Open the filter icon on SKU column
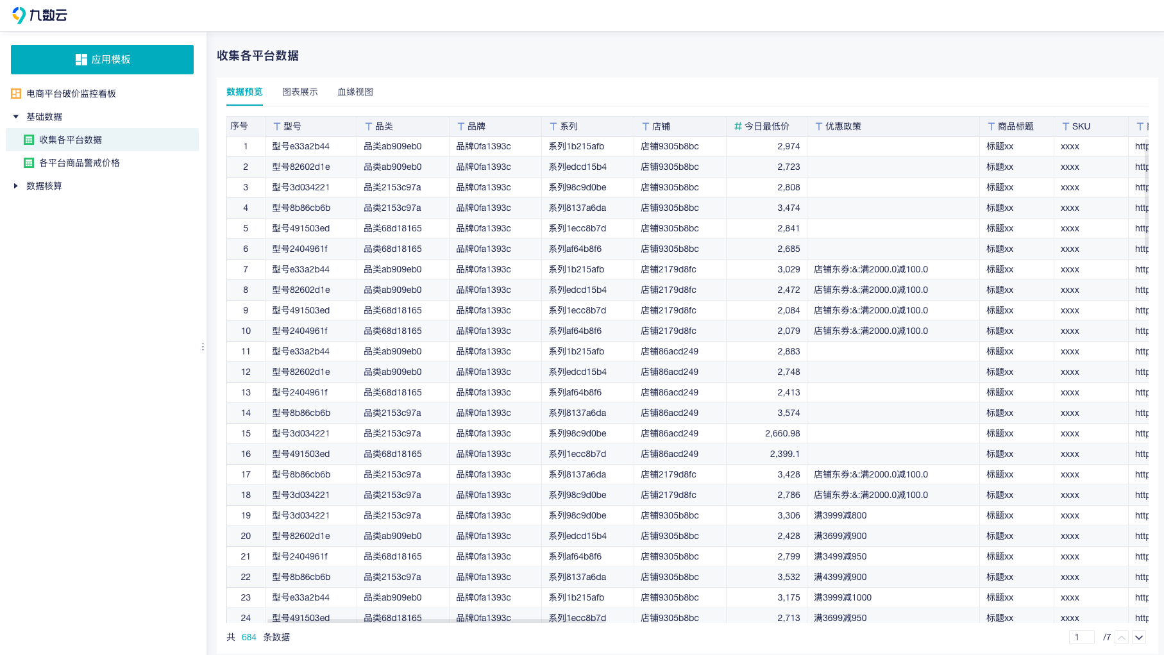The height and width of the screenshot is (655, 1164). (x=1066, y=126)
